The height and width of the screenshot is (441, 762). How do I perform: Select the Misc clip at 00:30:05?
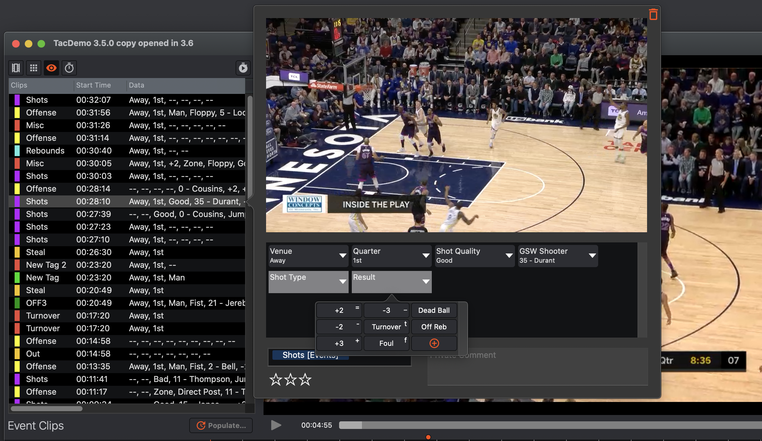(x=127, y=163)
